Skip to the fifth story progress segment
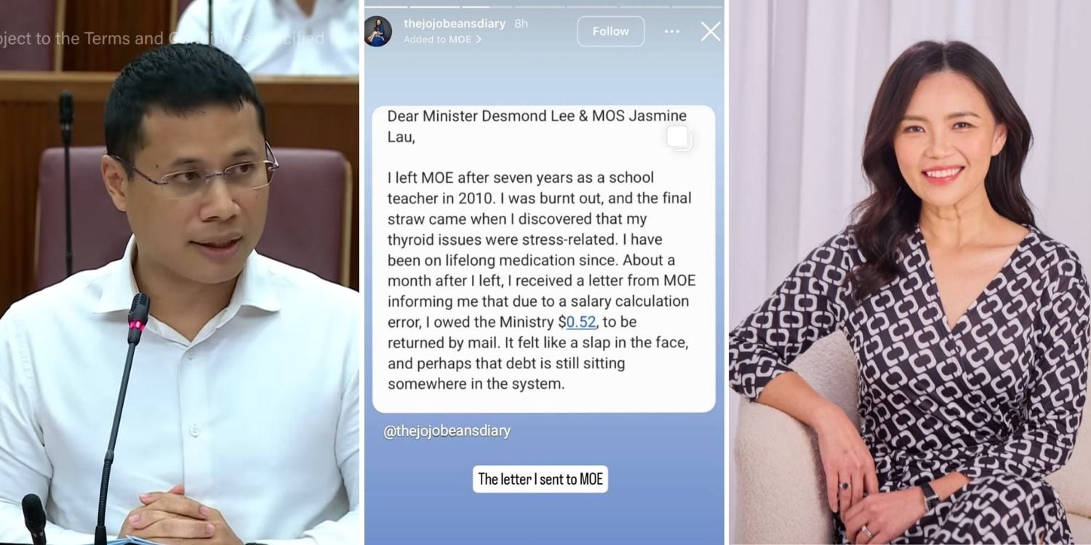1091x545 pixels. pos(592,7)
